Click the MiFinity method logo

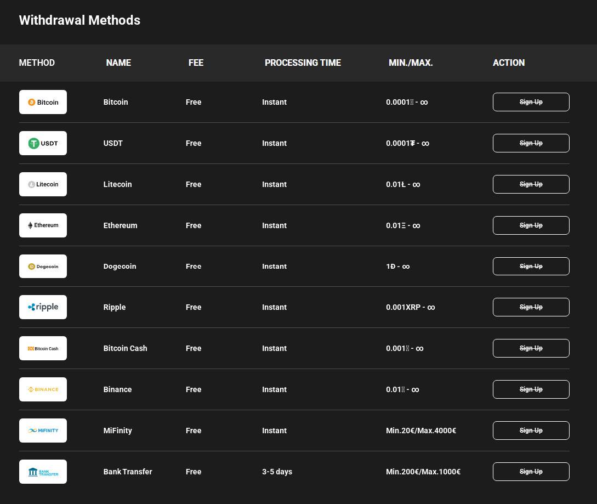pos(43,431)
